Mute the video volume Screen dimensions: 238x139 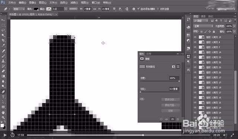225,135
